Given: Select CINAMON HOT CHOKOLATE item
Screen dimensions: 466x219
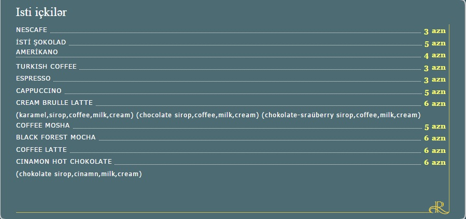Looking at the screenshot, I should tap(64, 162).
